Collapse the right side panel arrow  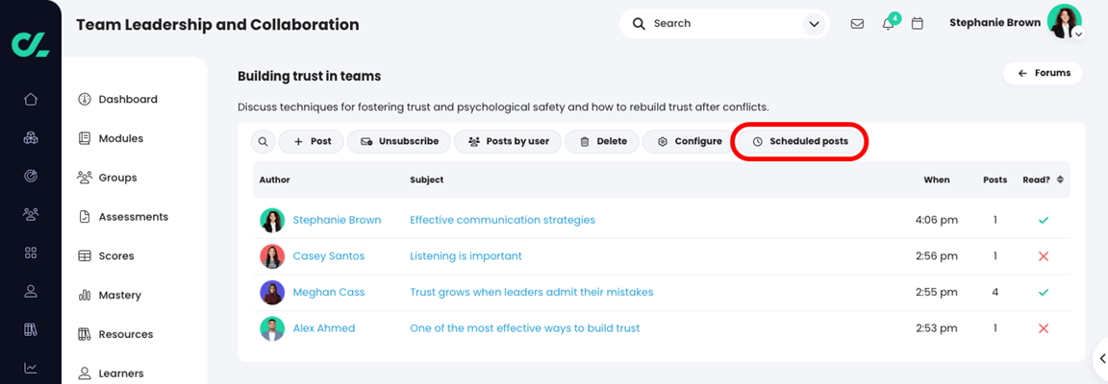(x=1102, y=359)
